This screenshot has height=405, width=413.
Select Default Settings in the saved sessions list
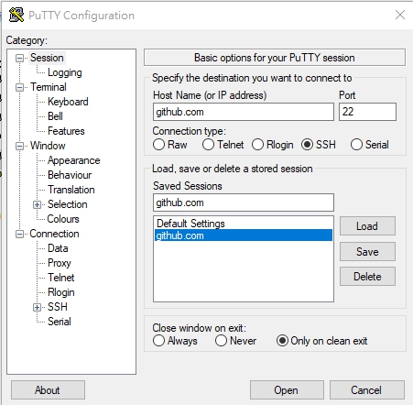(244, 224)
